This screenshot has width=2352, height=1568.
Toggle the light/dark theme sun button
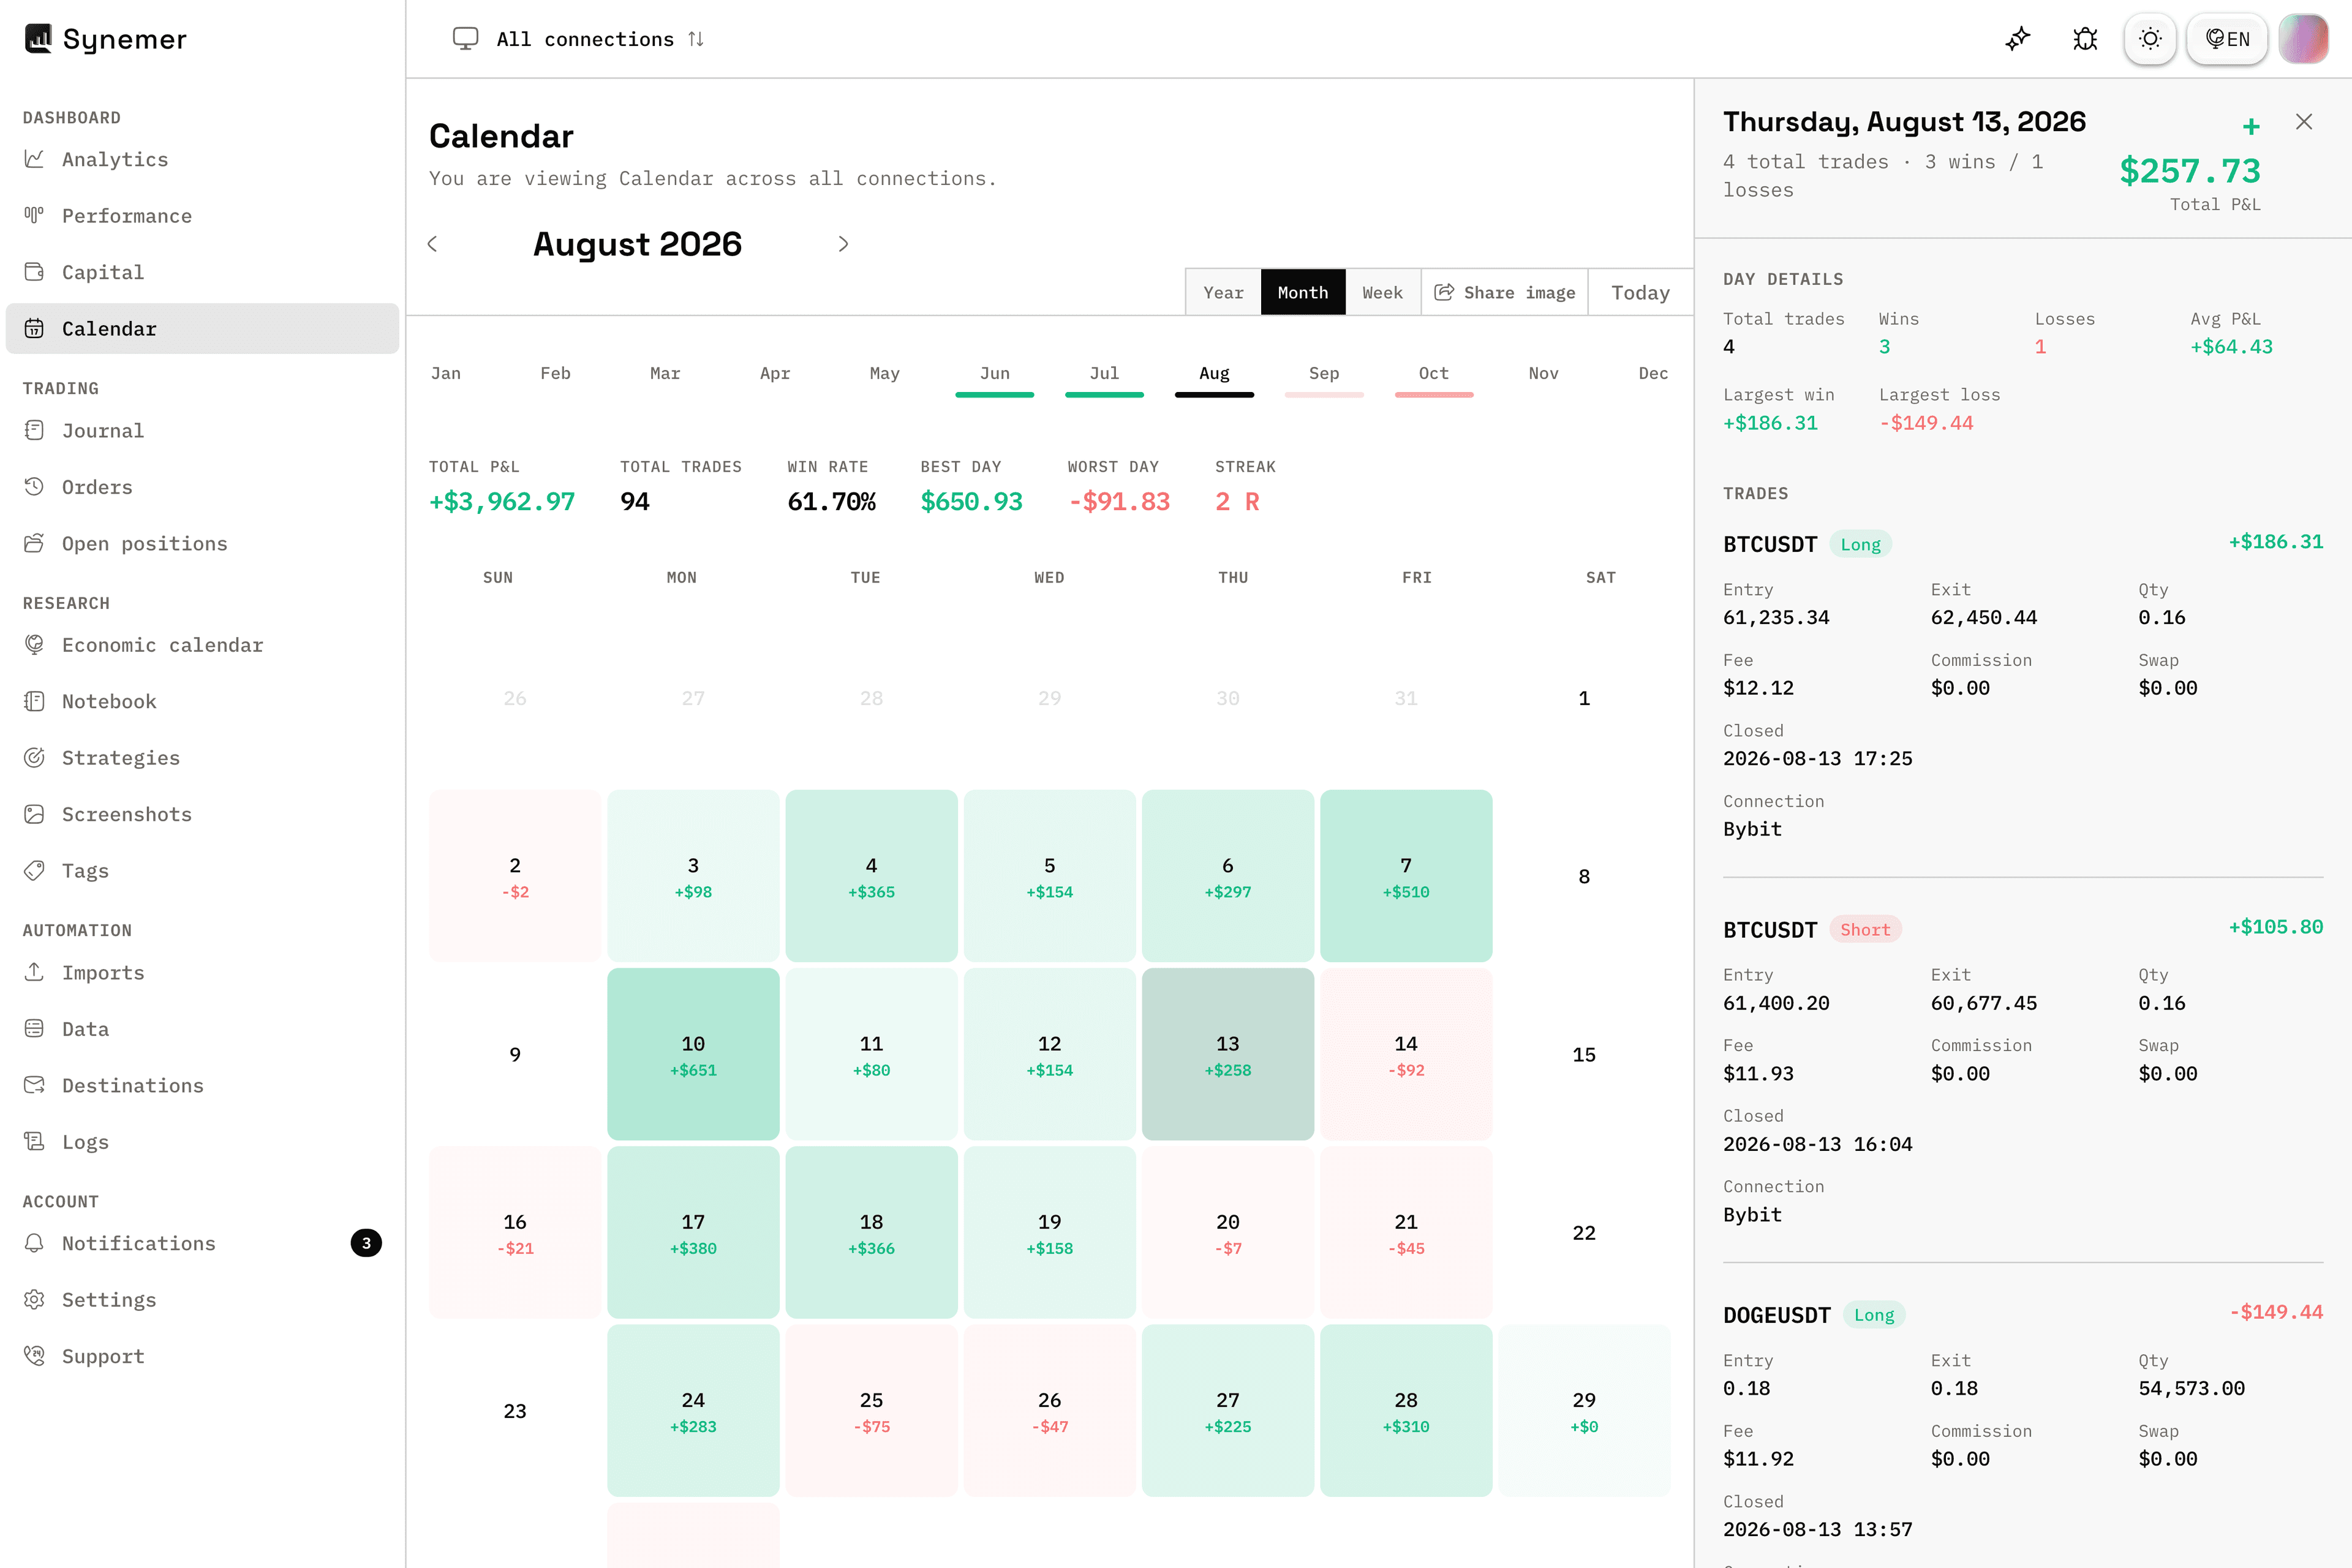point(2150,39)
